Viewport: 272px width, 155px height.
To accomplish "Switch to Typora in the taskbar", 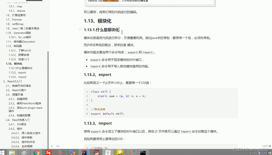I will [x=108, y=152].
